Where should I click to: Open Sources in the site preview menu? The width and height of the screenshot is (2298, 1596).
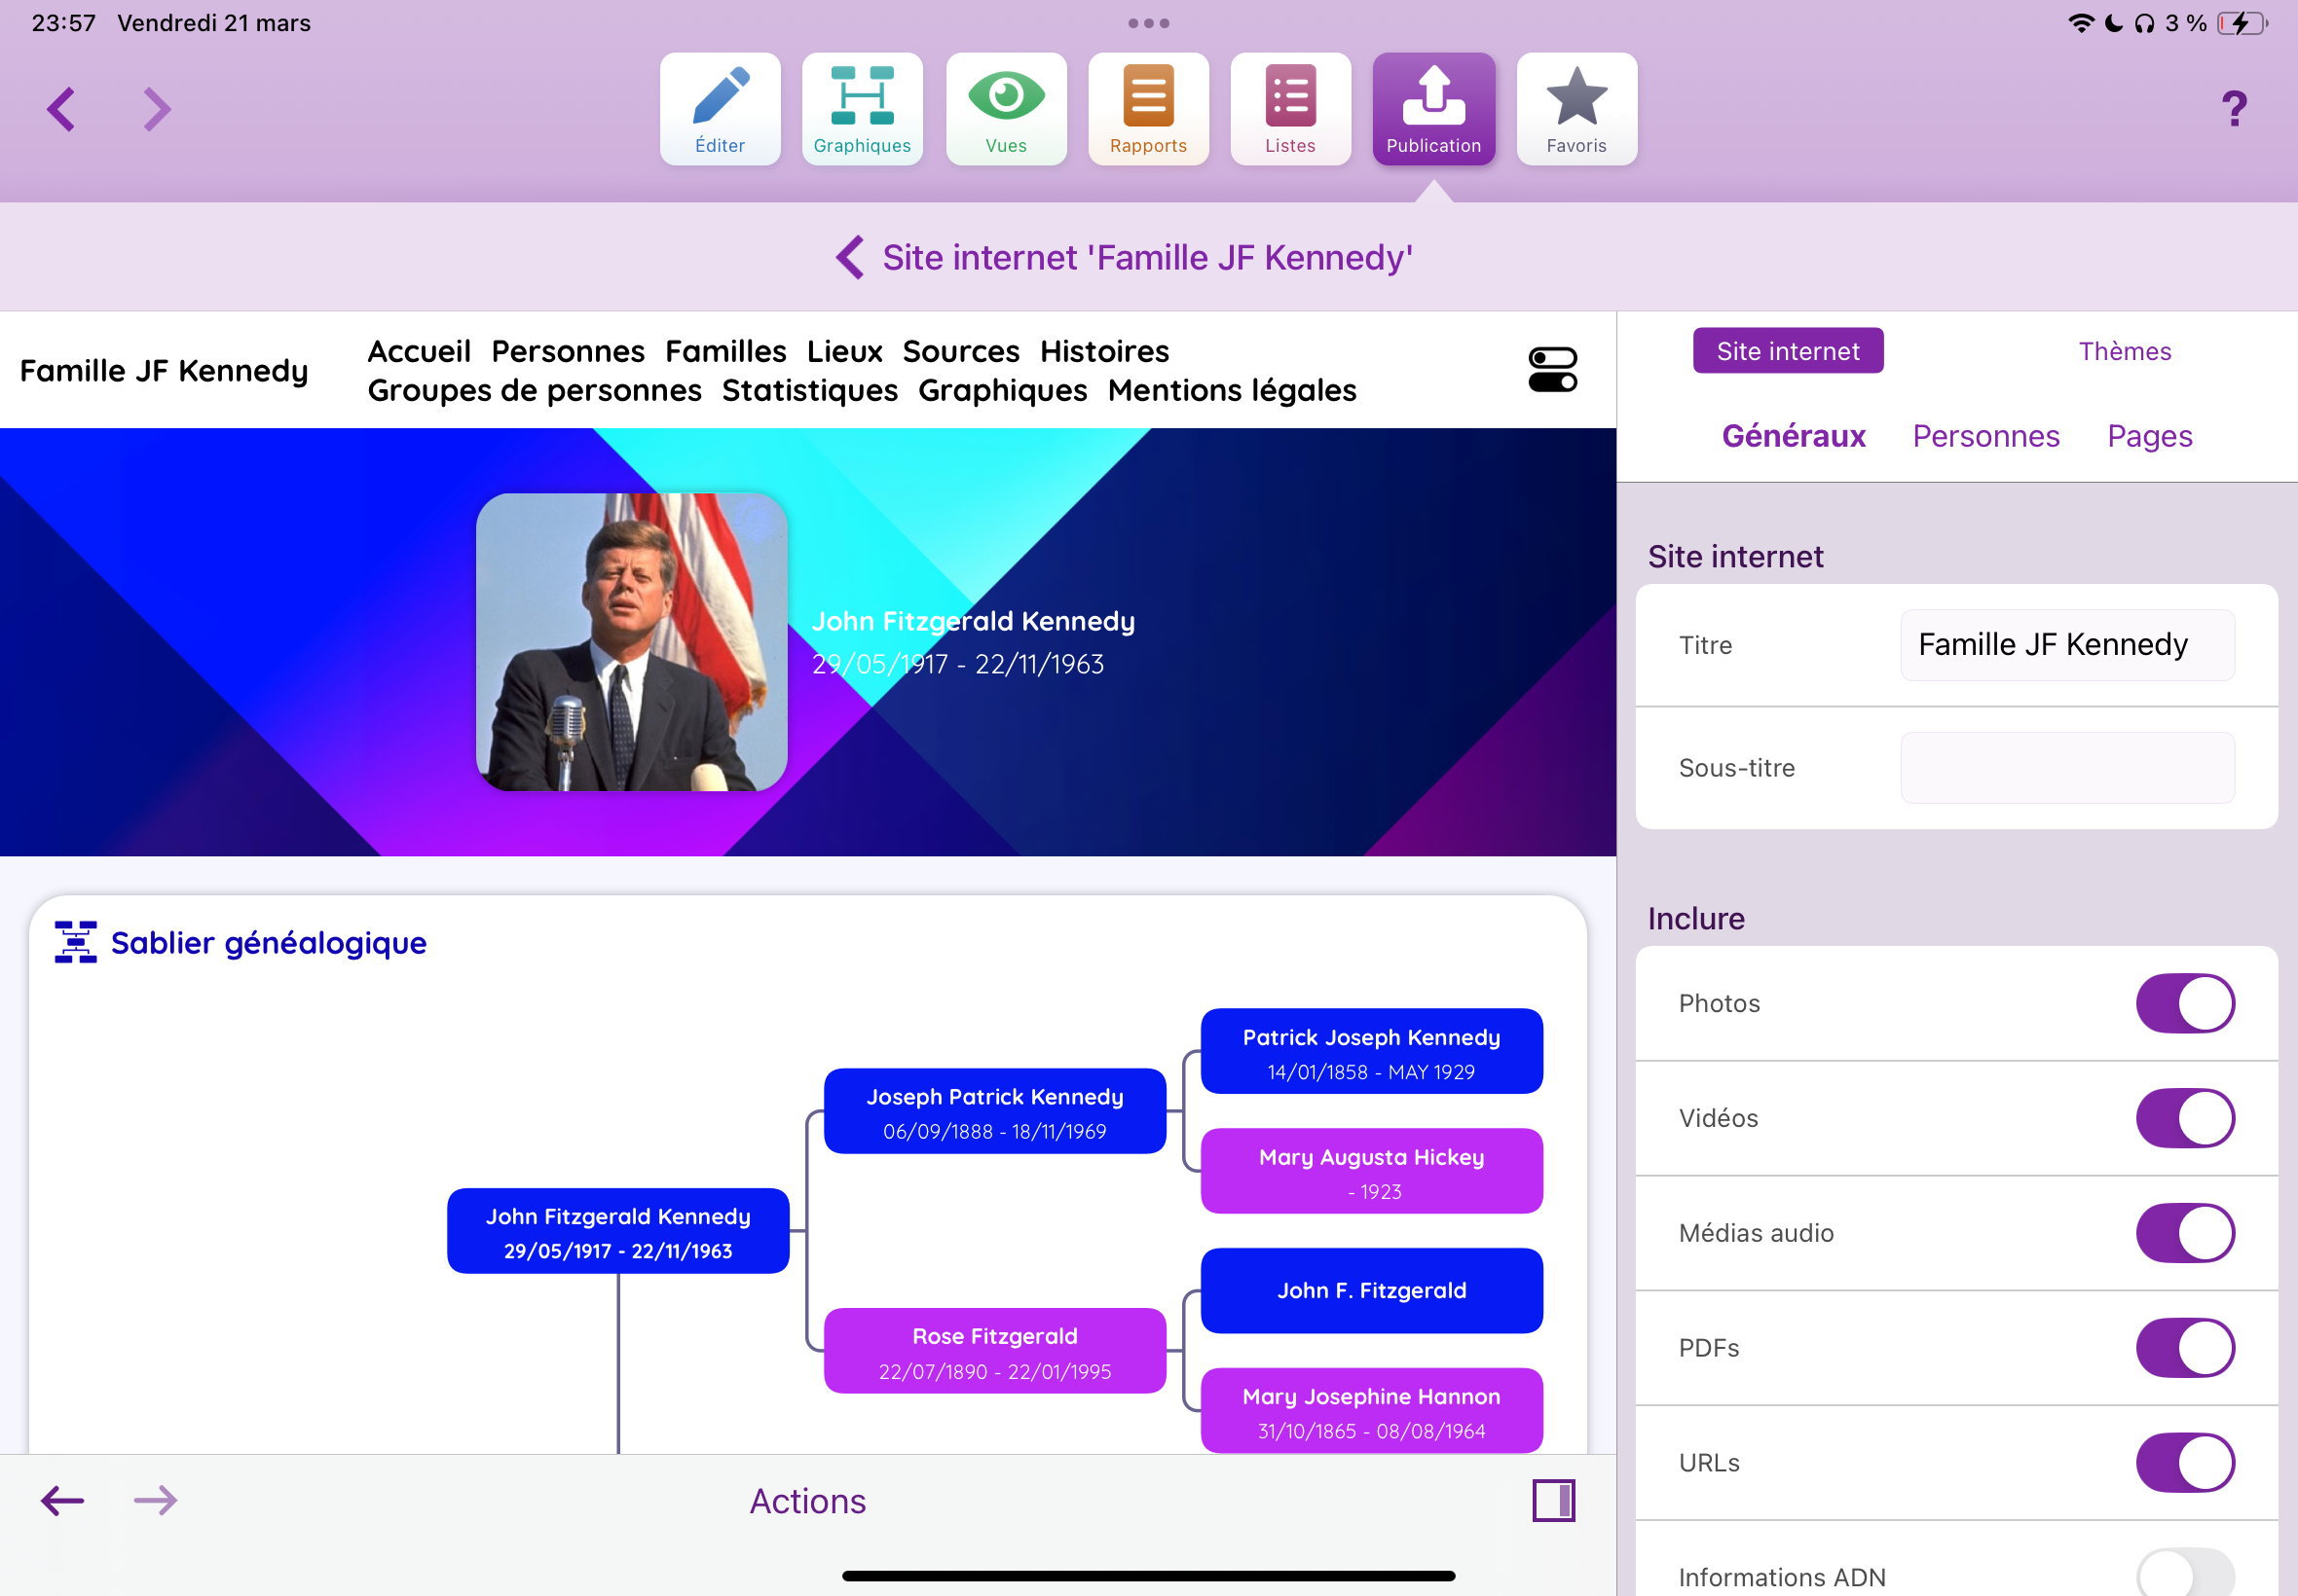[960, 351]
